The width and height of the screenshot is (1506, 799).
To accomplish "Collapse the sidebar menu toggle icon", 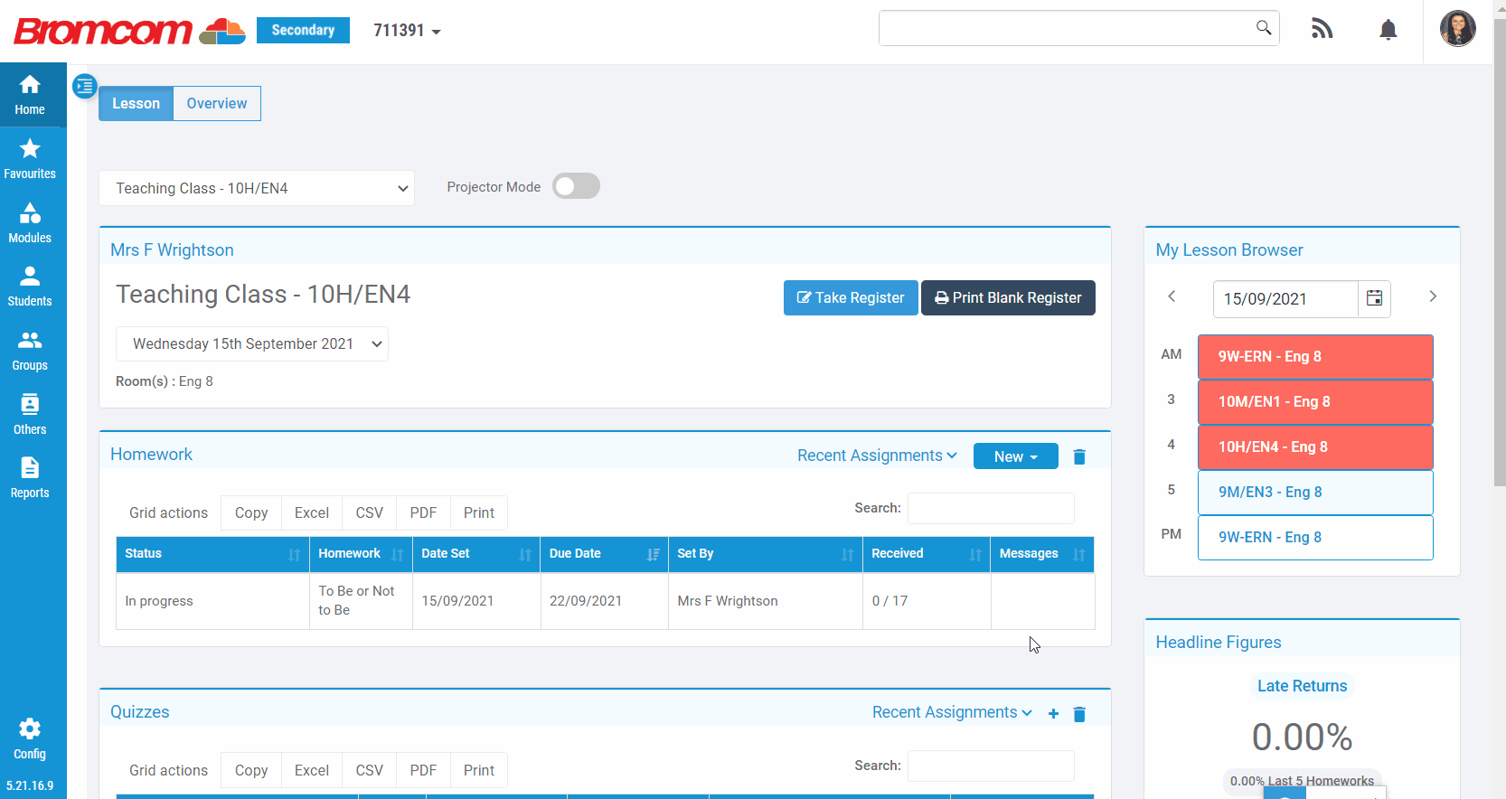I will [x=84, y=87].
